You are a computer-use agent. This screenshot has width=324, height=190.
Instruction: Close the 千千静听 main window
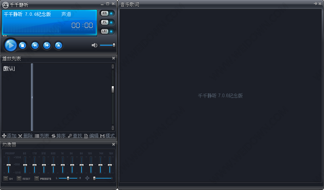[113, 4]
